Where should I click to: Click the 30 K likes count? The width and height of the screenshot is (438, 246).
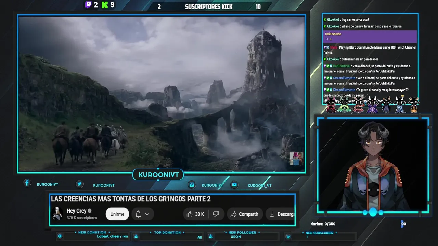[x=199, y=214]
